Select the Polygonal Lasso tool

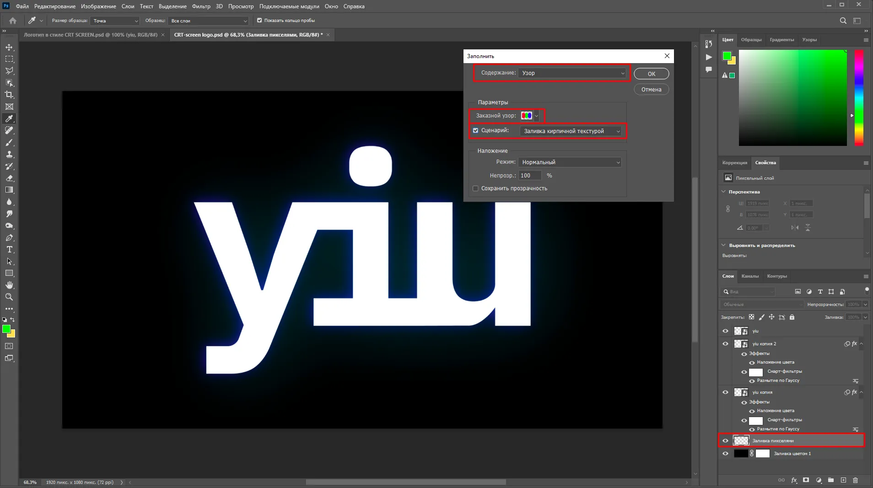[9, 71]
